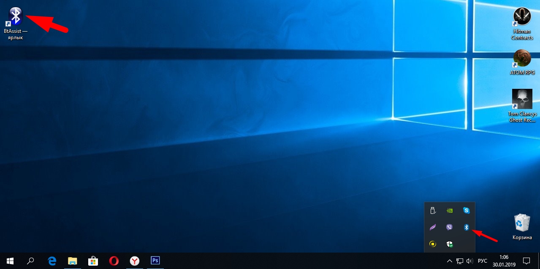Click the NVIDIA tray icon

tap(449, 210)
